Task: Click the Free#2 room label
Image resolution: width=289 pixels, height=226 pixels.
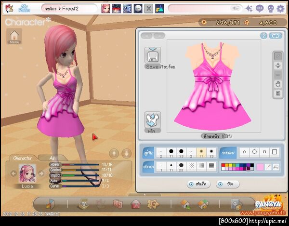Action: (70, 9)
